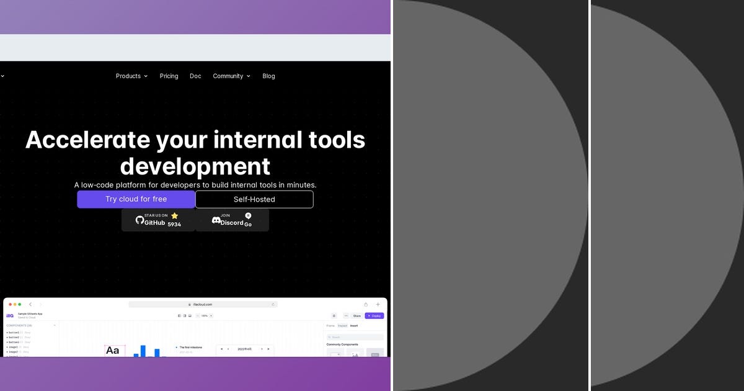The width and height of the screenshot is (744, 391).
Task: Click the GitHub logo icon
Action: tap(141, 220)
